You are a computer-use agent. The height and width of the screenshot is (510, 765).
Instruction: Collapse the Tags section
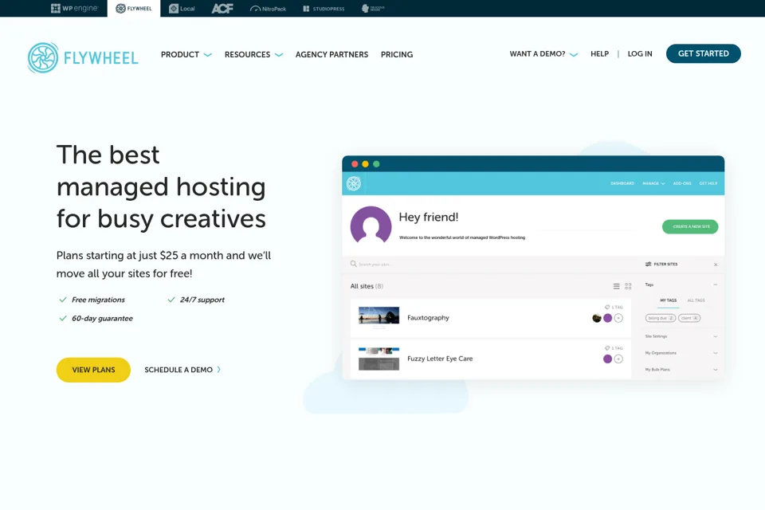click(716, 284)
